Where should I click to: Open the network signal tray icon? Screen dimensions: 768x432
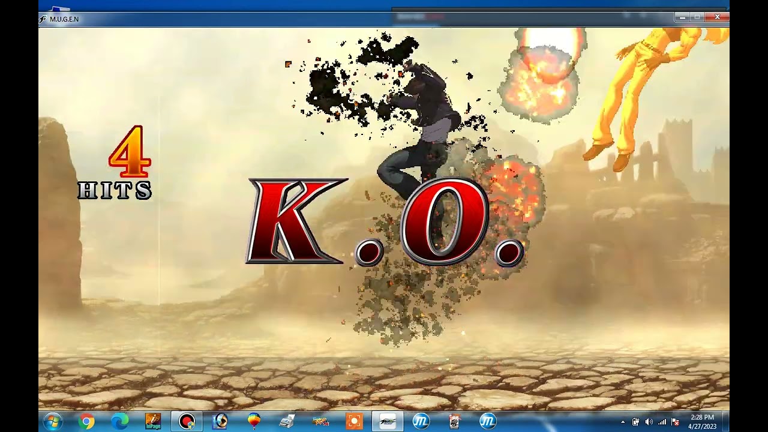(x=662, y=422)
